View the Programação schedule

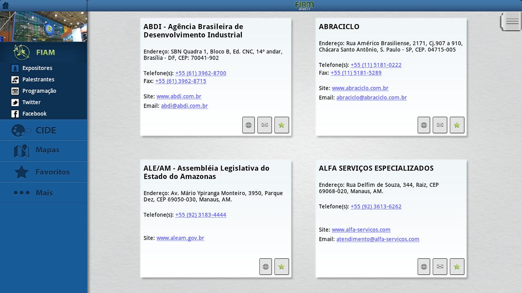pos(39,91)
